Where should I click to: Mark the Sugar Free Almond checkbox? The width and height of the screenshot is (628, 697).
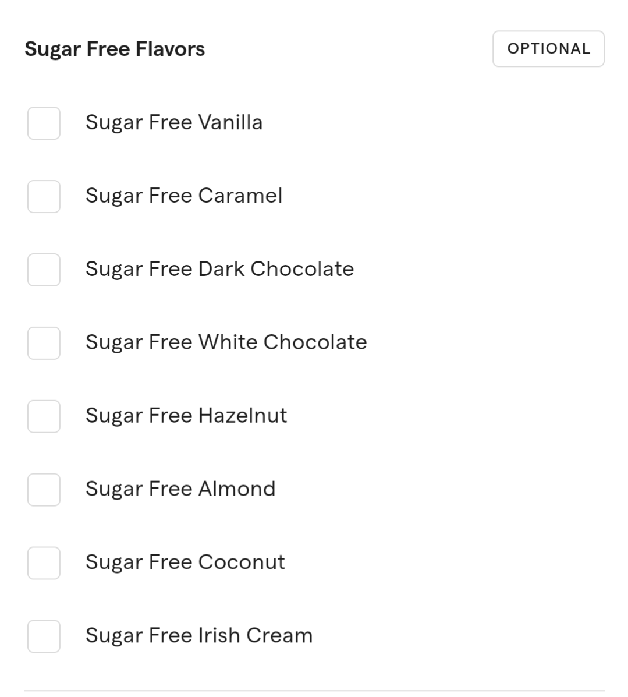44,490
